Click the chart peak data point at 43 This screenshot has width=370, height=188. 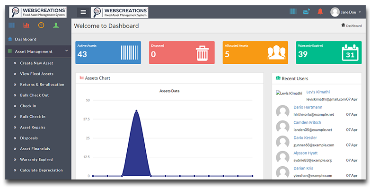(x=136, y=111)
